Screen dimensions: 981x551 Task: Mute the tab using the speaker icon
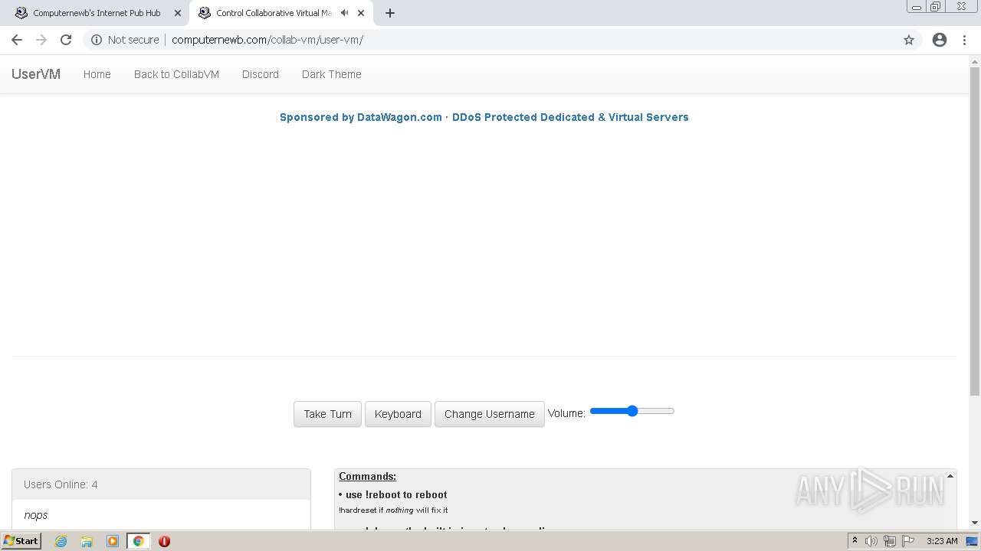[x=345, y=13]
